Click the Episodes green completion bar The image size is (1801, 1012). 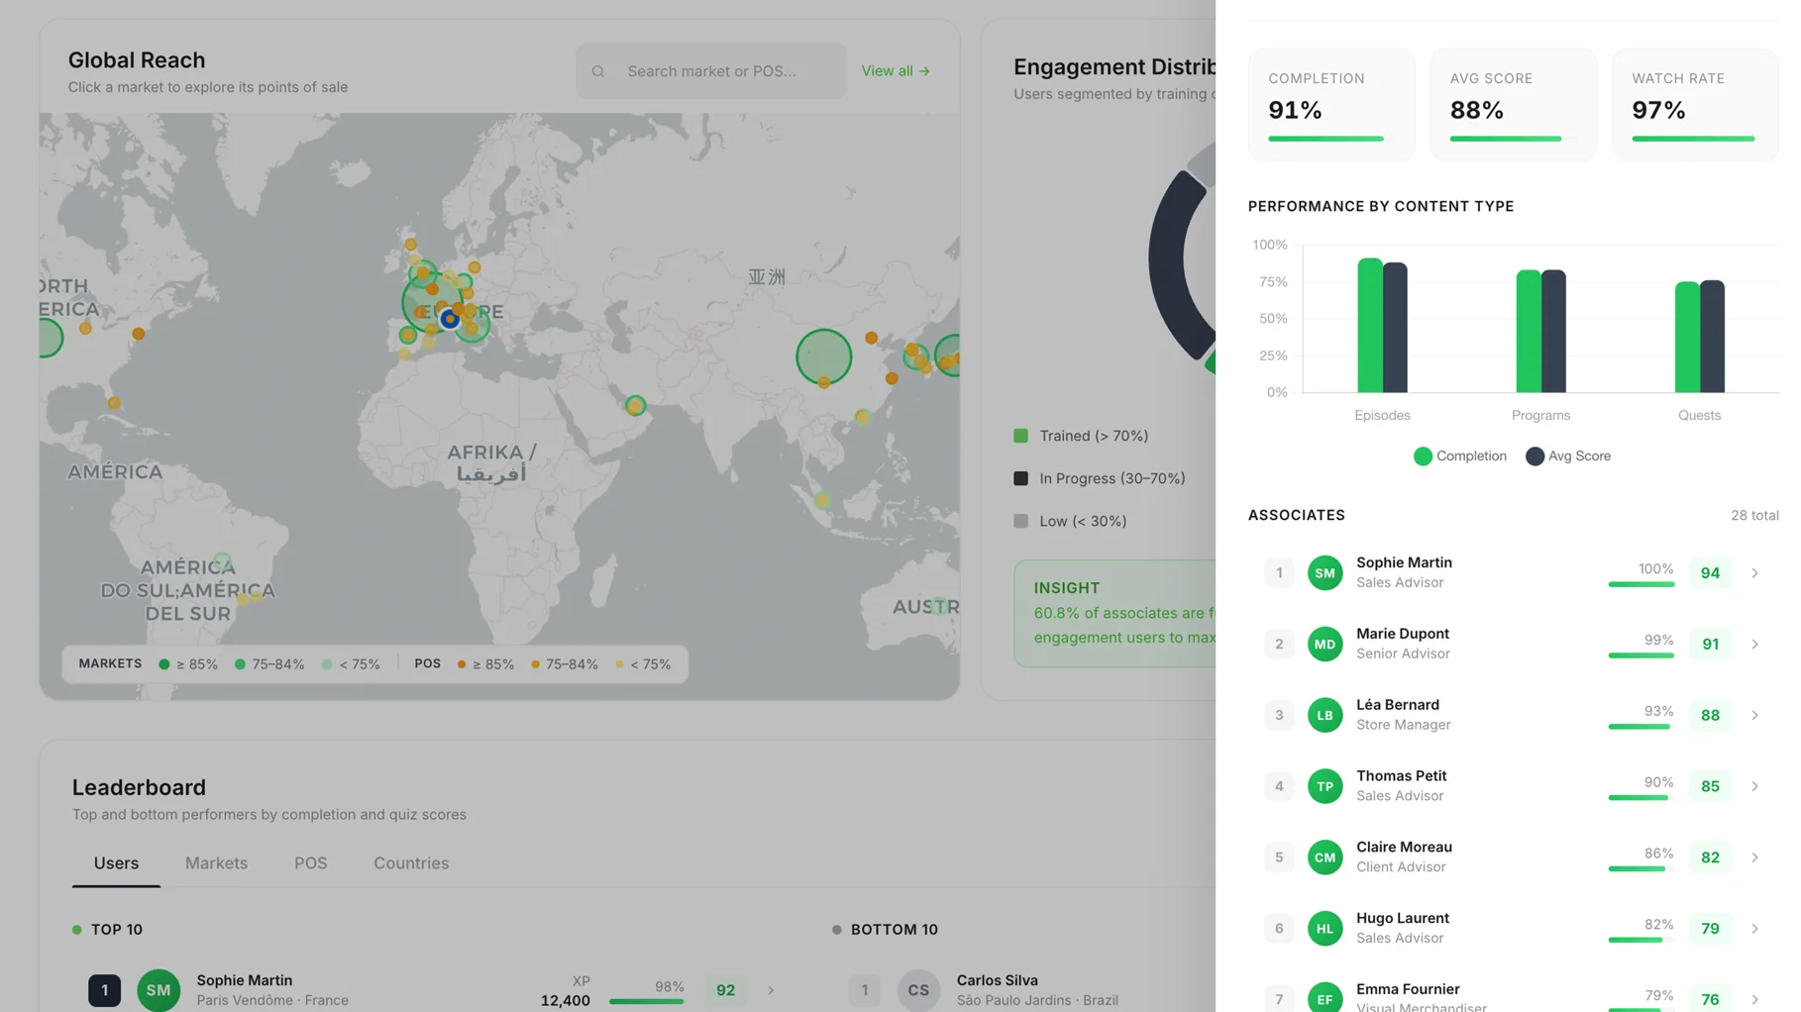coord(1369,327)
